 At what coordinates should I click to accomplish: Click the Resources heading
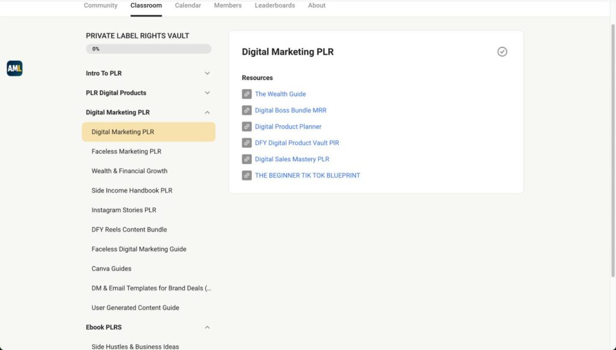point(257,78)
